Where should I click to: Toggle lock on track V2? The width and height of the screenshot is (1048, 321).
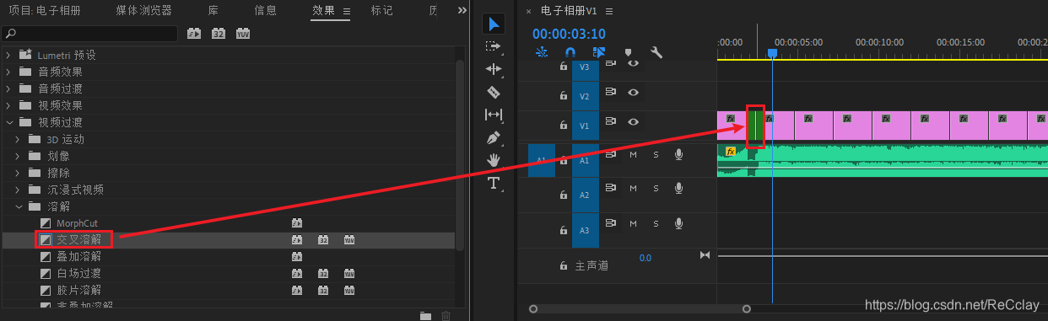pos(564,96)
